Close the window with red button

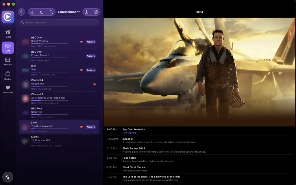4,4
